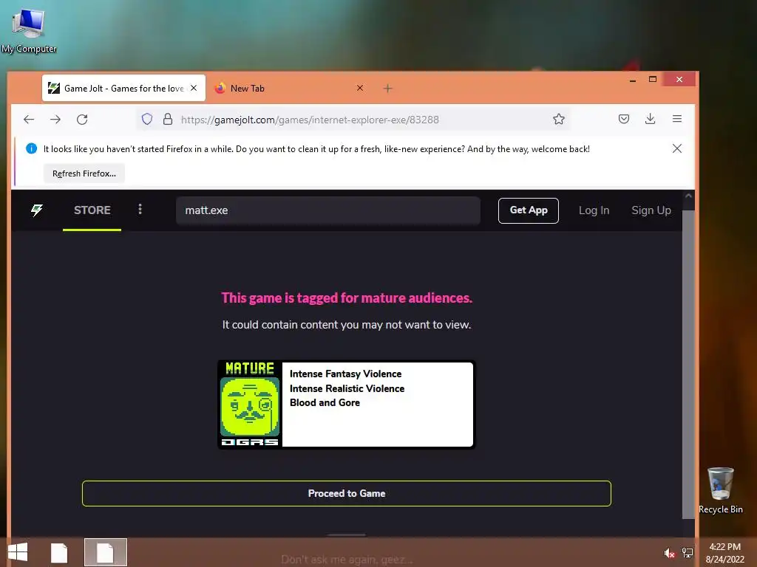Screen dimensions: 757x567
Task: Click the Refresh Firefox... button
Action: (x=84, y=173)
